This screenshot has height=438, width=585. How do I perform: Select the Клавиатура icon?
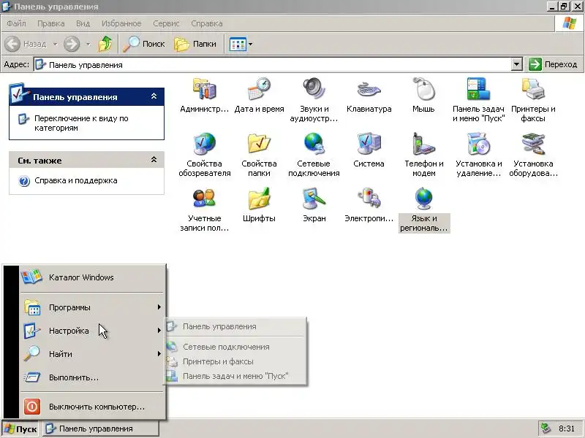[369, 95]
